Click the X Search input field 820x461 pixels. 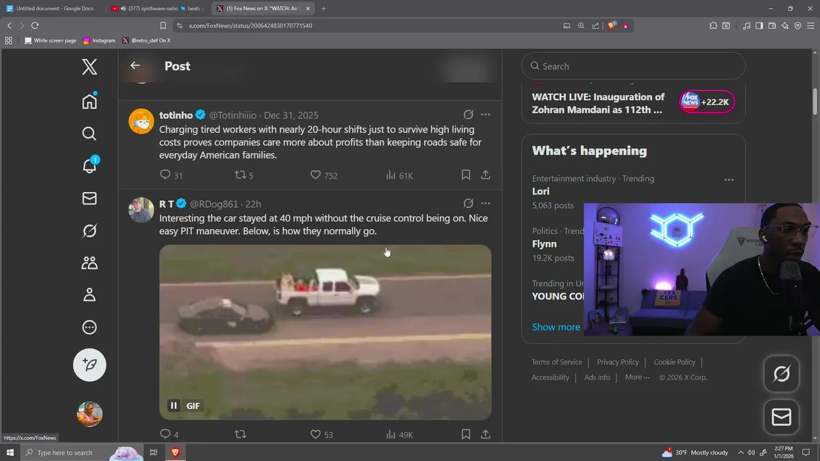tap(634, 66)
